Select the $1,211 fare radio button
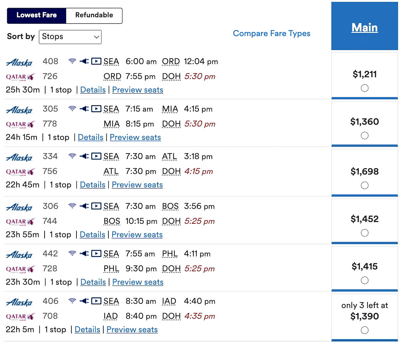This screenshot has width=399, height=343. click(364, 88)
